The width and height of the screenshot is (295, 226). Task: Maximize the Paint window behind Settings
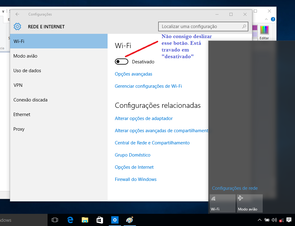(x=255, y=11)
